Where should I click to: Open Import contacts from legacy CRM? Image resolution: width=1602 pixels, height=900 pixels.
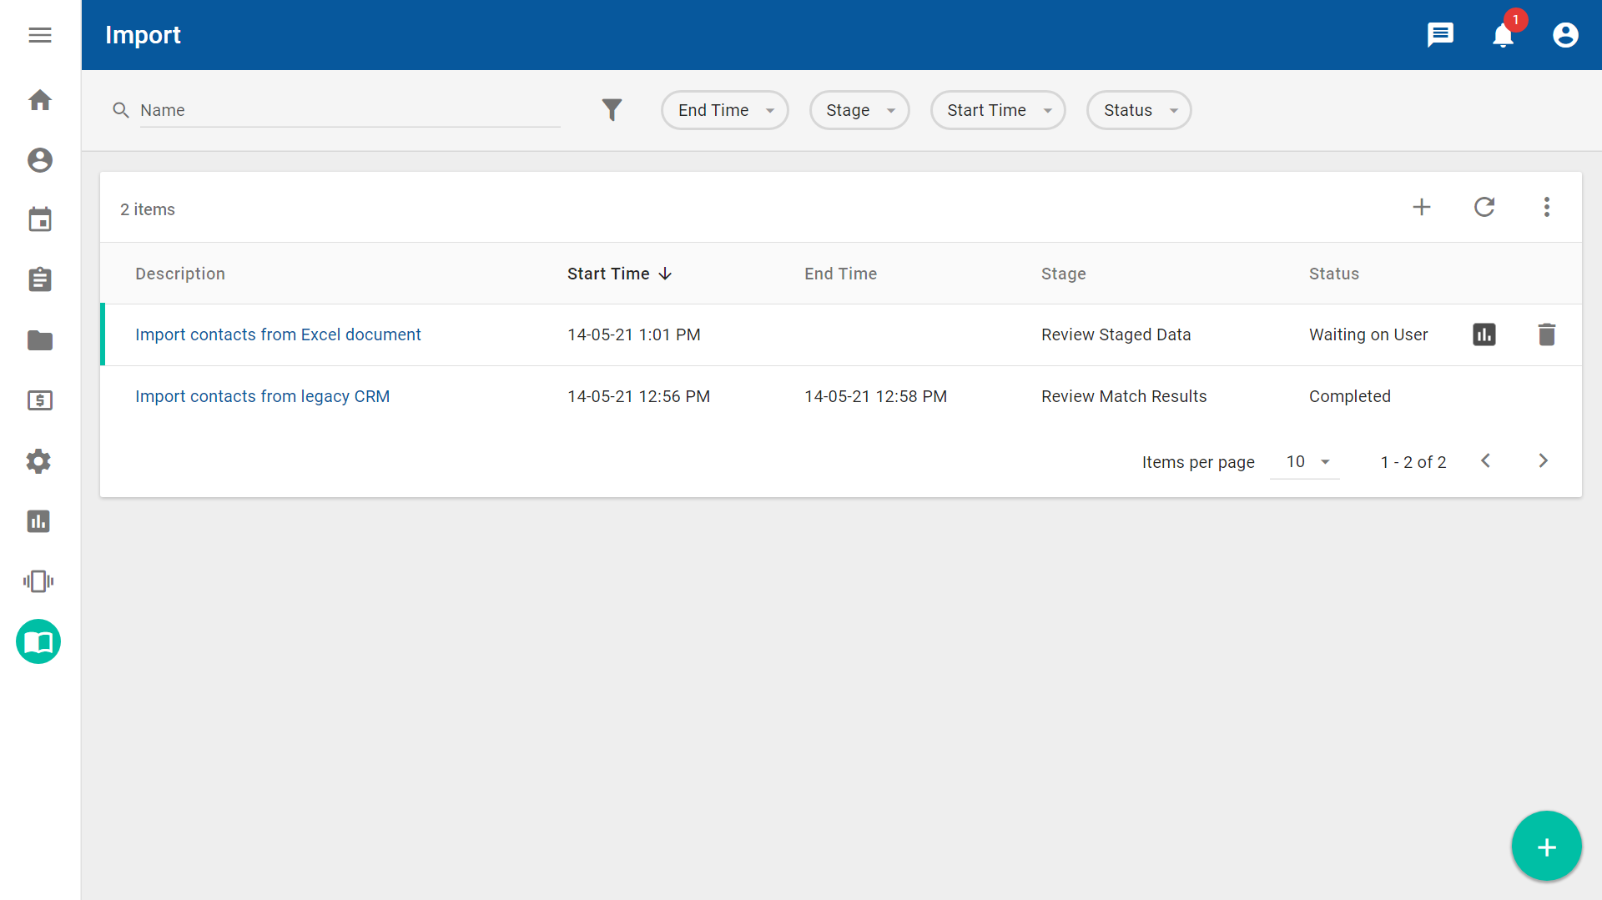point(262,396)
